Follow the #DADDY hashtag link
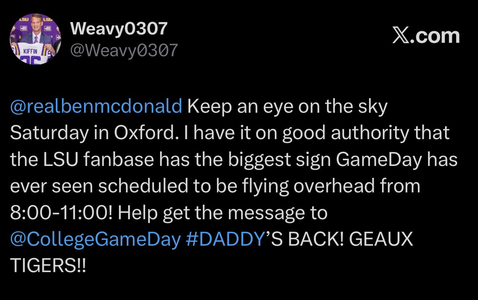 225,239
